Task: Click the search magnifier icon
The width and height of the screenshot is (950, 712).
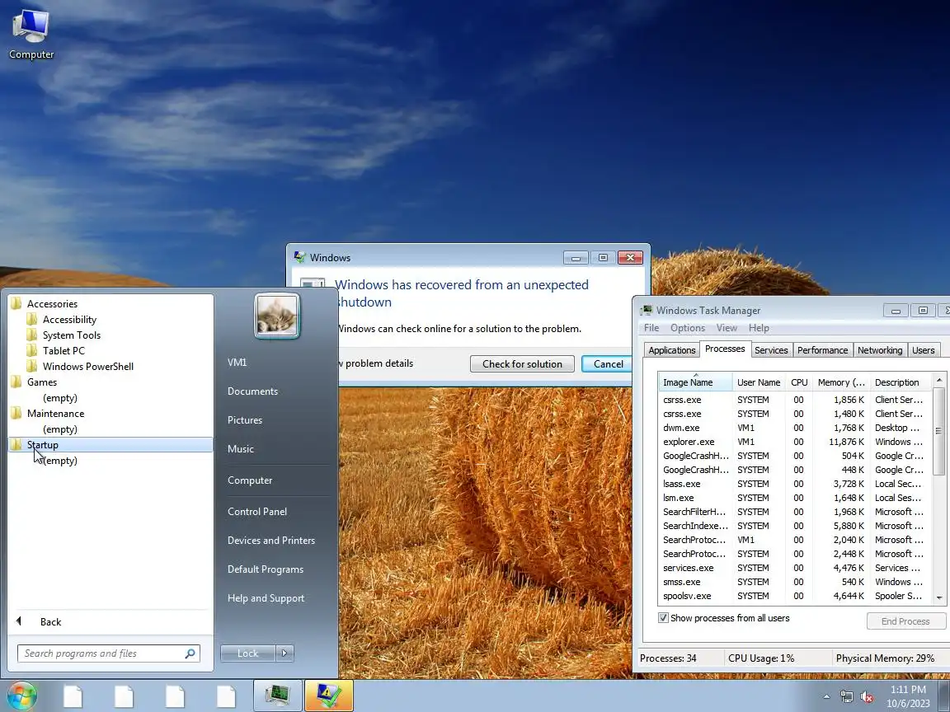Action: [190, 653]
